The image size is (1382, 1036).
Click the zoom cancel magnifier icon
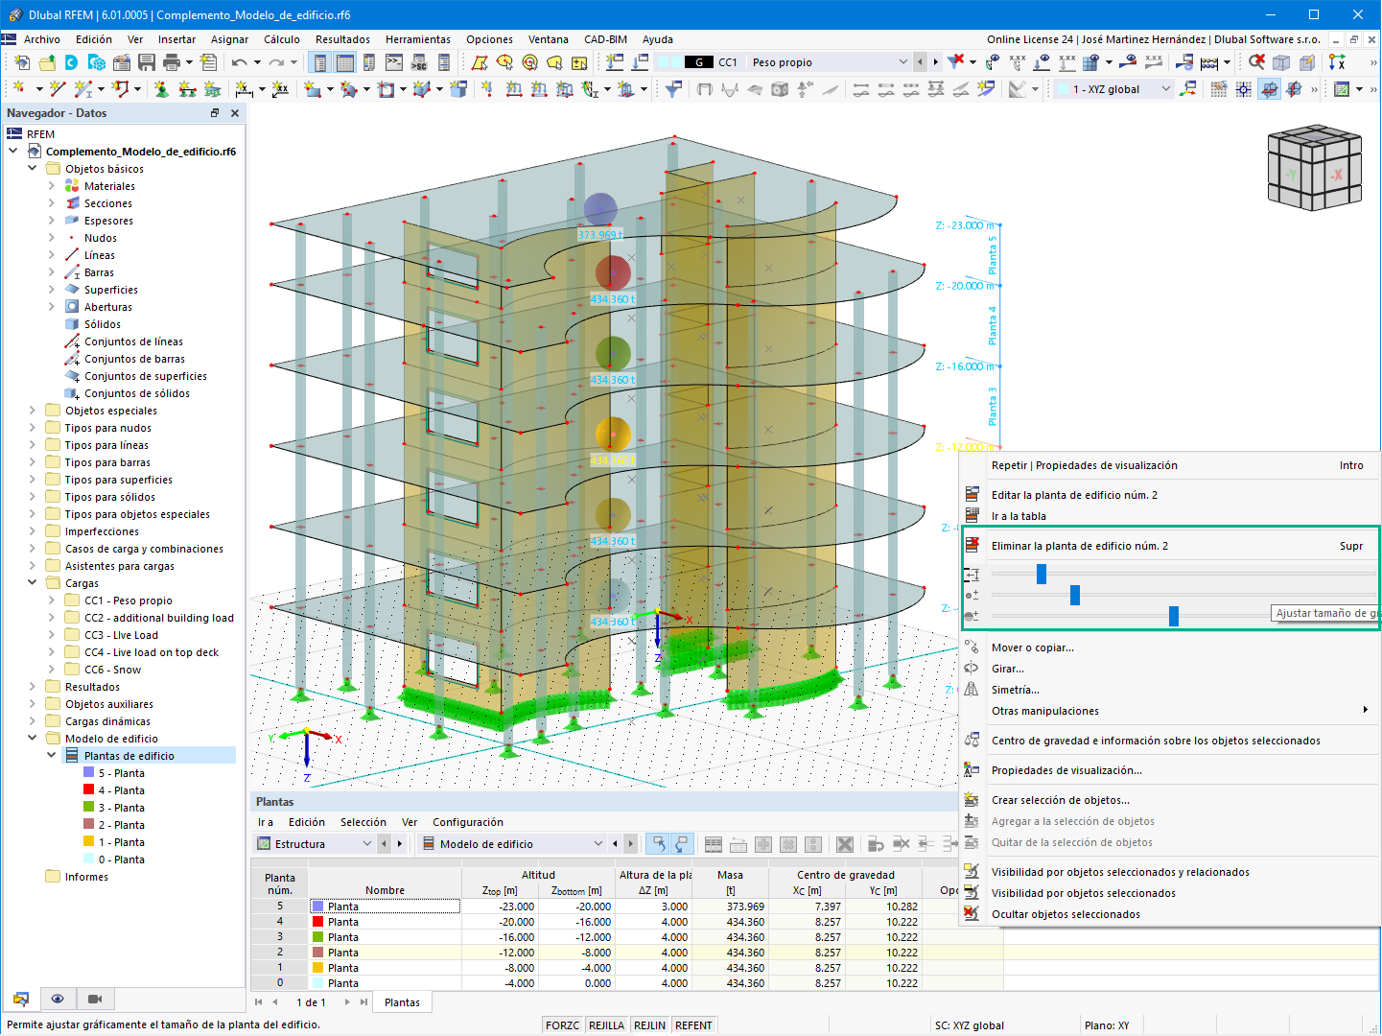coord(1256,62)
